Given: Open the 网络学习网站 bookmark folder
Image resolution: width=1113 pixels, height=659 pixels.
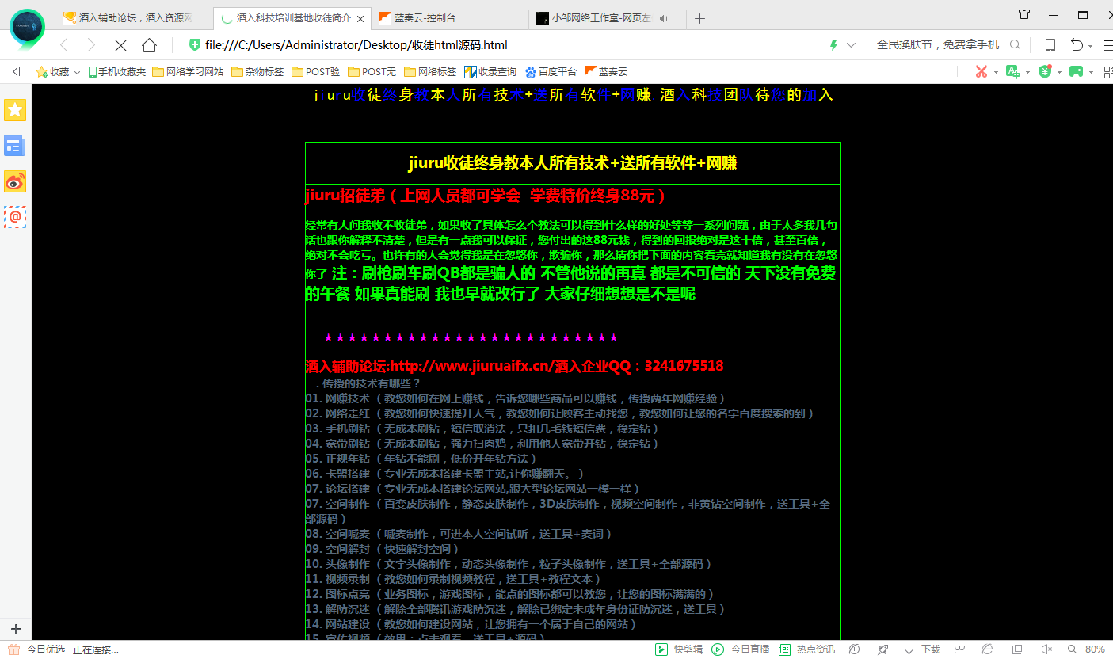Looking at the screenshot, I should pos(187,72).
